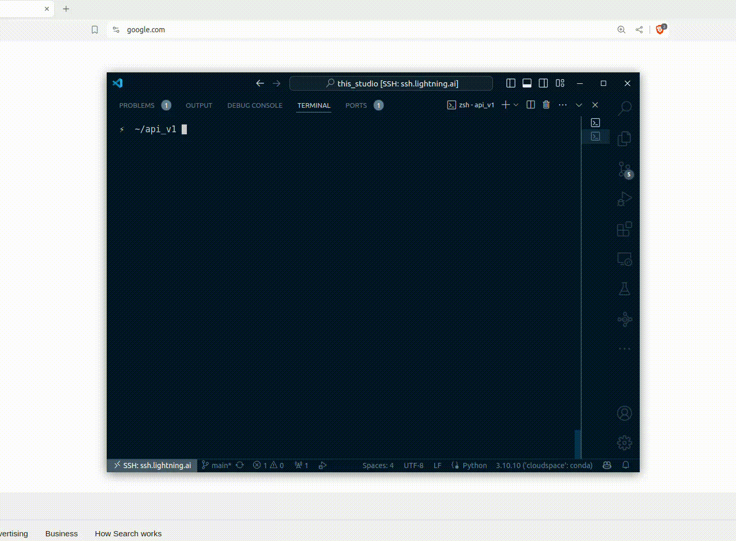This screenshot has height=541, width=736.
Task: Toggle the bottom panel layout icon
Action: coord(527,83)
